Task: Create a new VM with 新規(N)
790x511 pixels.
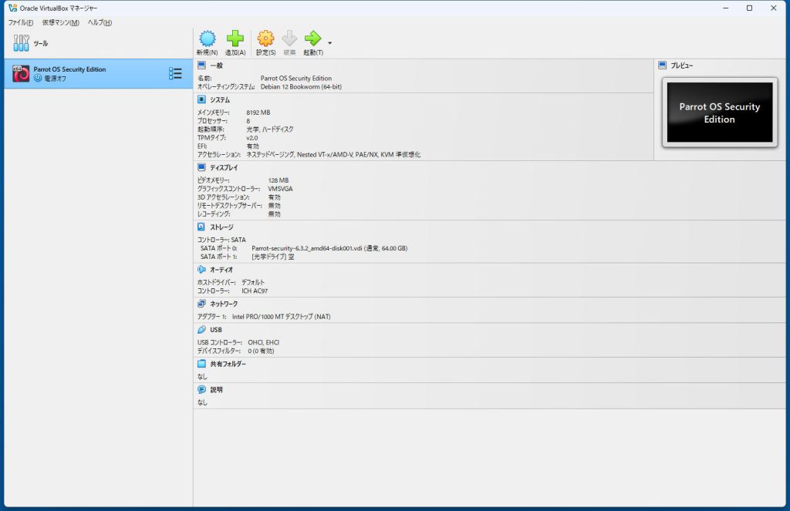Action: pyautogui.click(x=207, y=43)
